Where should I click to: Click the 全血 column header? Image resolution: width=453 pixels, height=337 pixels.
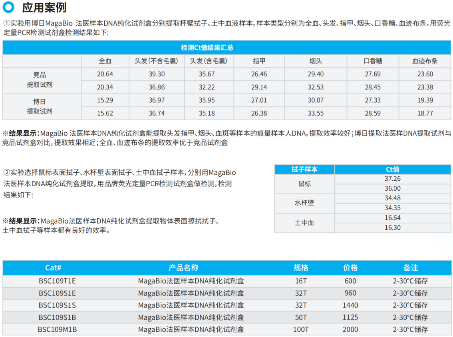[105, 61]
